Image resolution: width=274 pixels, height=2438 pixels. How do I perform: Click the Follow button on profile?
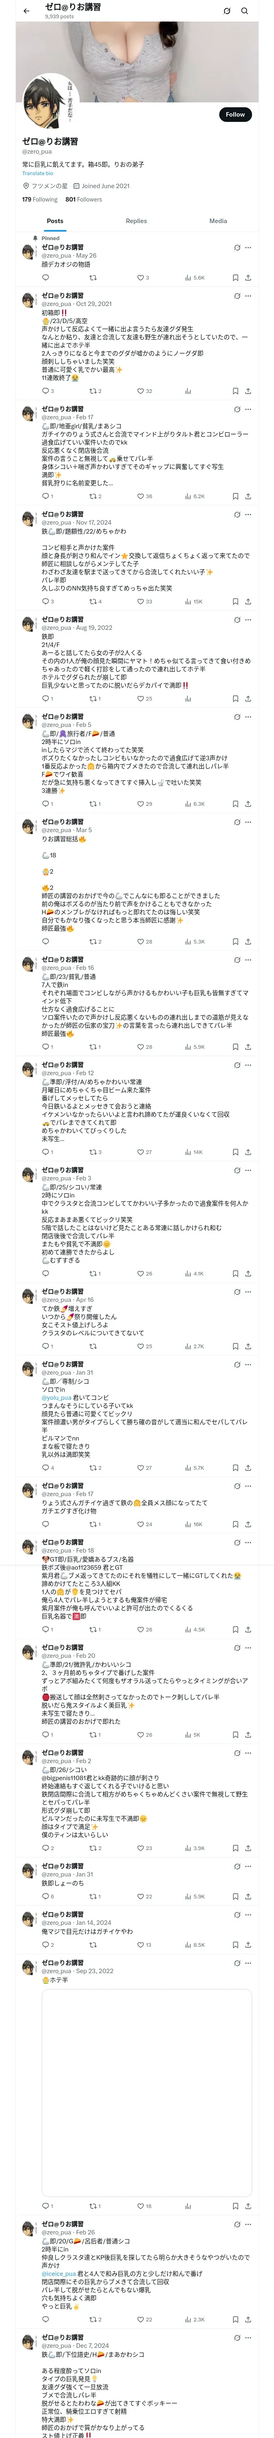coord(234,114)
